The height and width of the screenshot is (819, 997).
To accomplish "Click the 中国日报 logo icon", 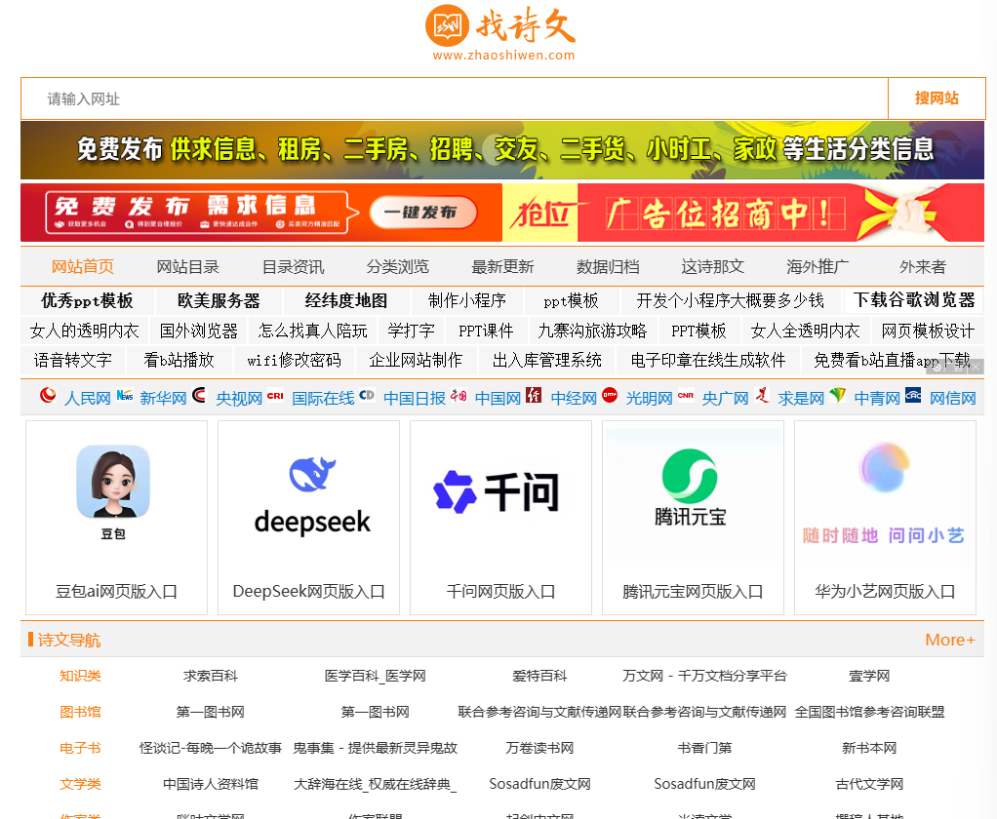I will 369,398.
